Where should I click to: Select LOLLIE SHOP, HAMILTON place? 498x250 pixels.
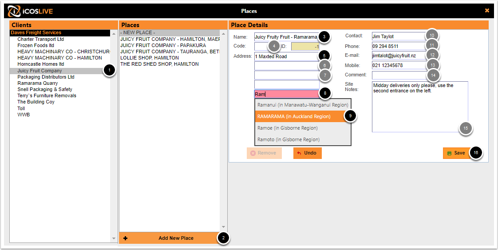[x=149, y=58]
